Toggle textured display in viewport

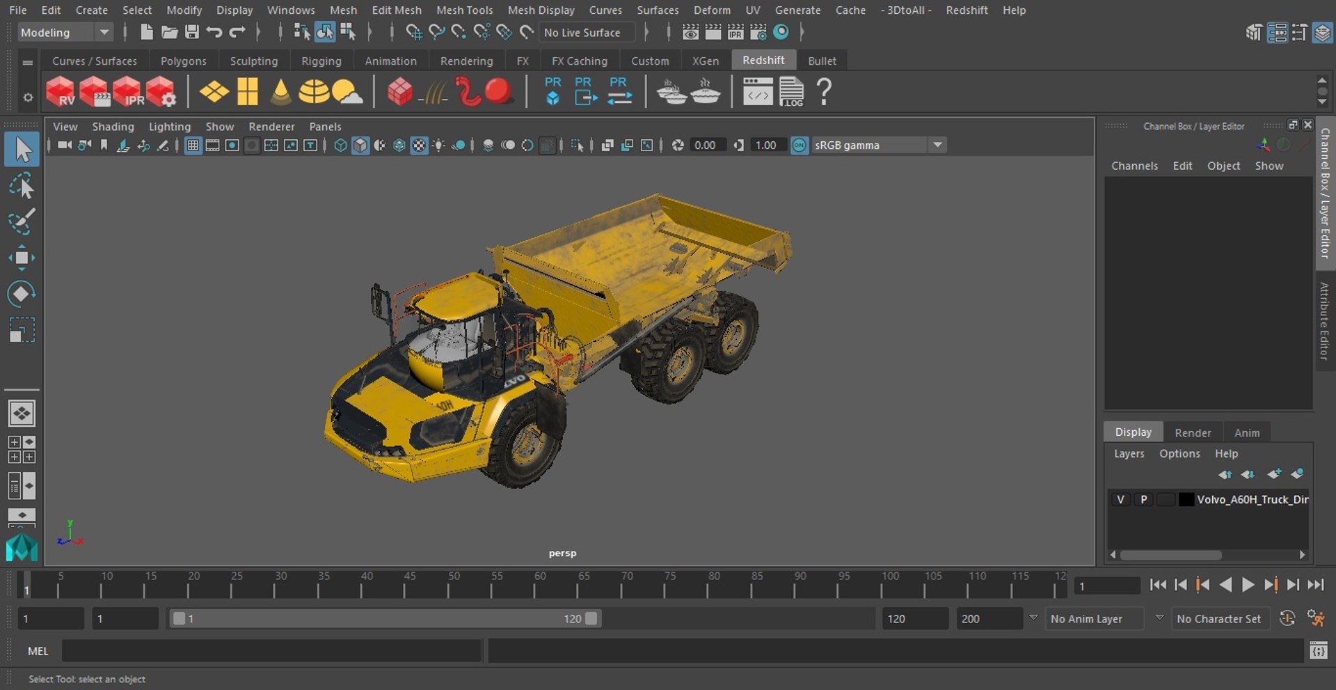pos(419,145)
